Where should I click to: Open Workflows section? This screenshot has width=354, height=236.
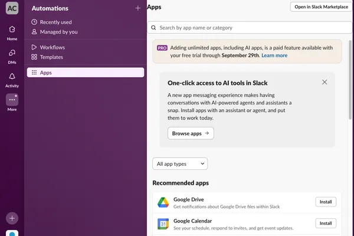(48, 47)
